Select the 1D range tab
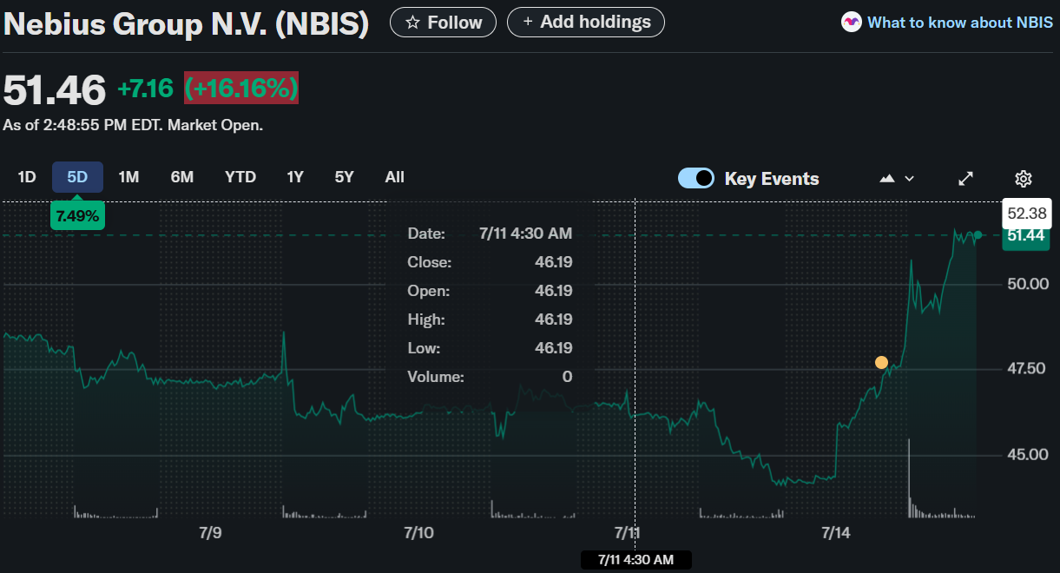Image resolution: width=1060 pixels, height=573 pixels. pos(27,177)
